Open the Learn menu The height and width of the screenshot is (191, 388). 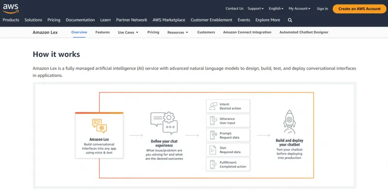[105, 20]
